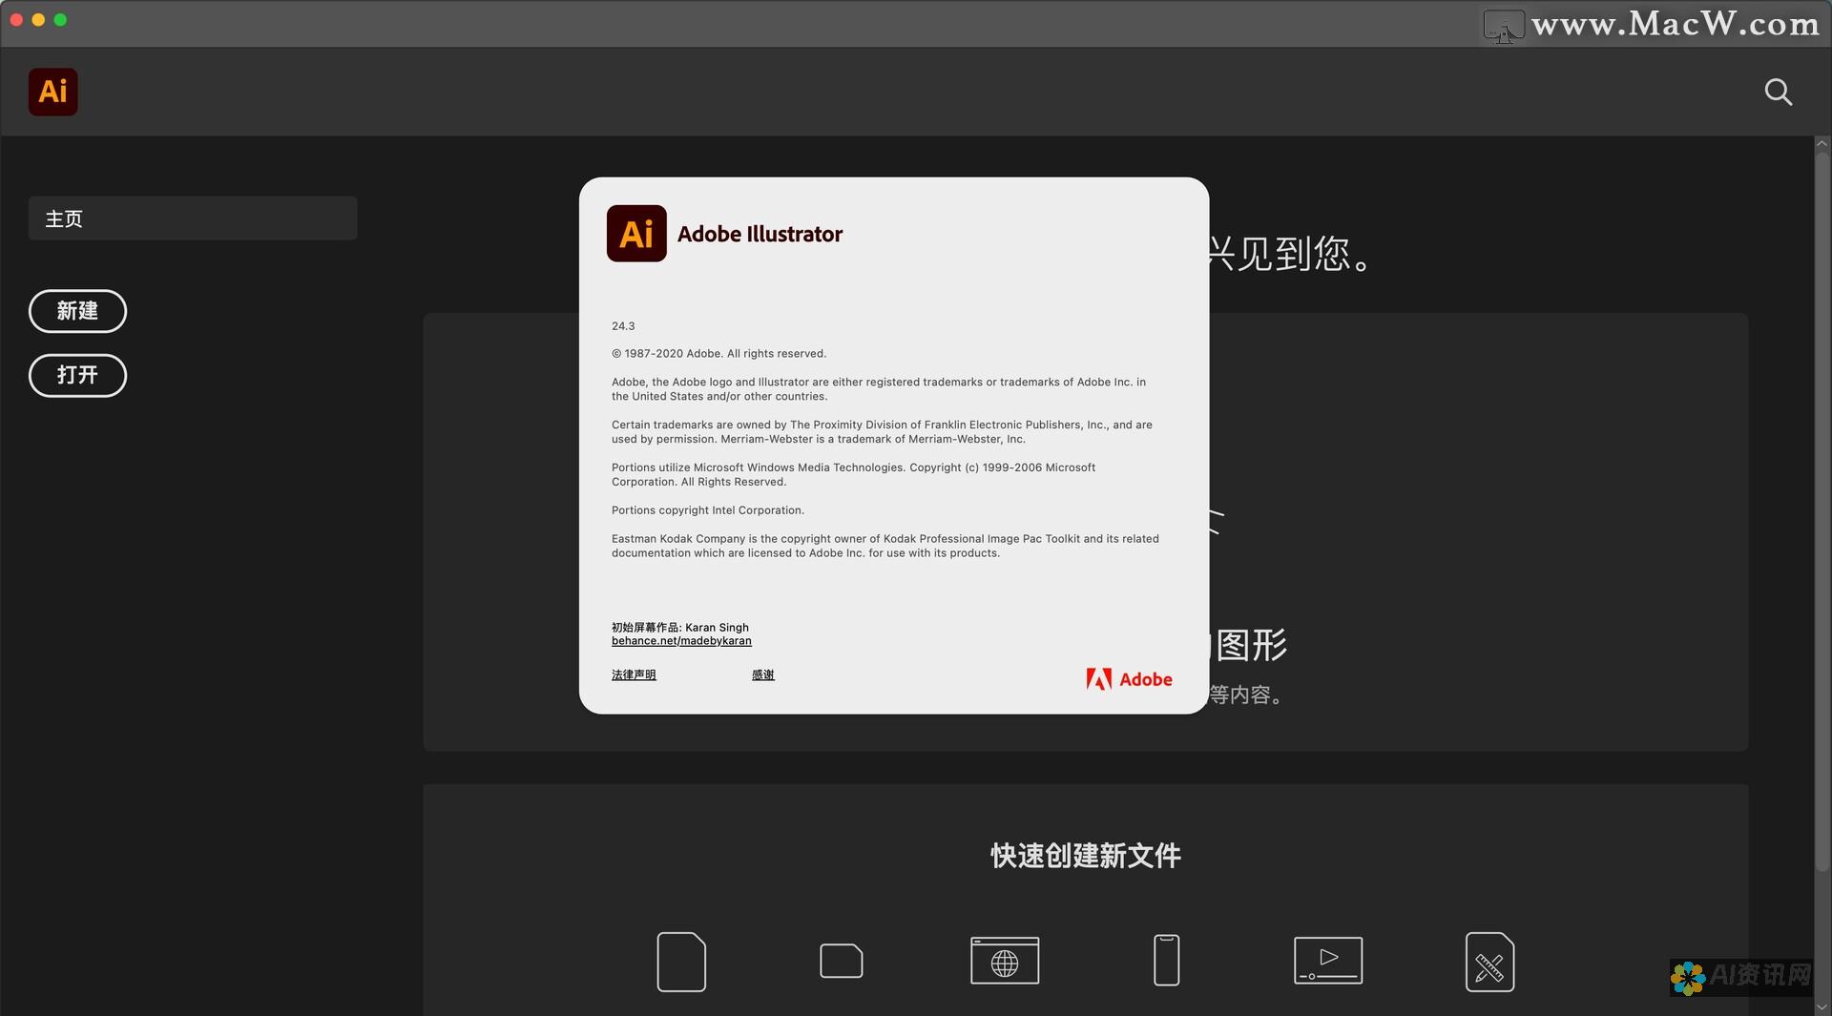Image resolution: width=1832 pixels, height=1016 pixels.
Task: Click the © 1987-2020 Adobe copyright line
Action: tap(718, 354)
